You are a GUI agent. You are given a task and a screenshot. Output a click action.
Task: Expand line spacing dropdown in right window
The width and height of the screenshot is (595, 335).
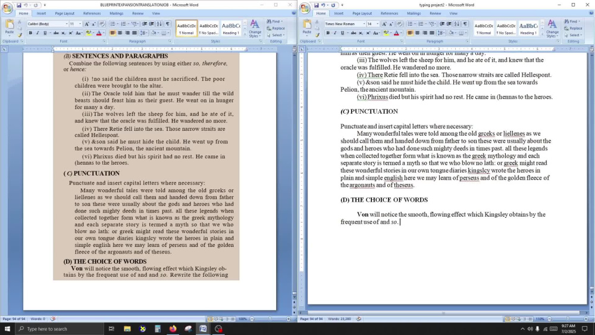443,33
